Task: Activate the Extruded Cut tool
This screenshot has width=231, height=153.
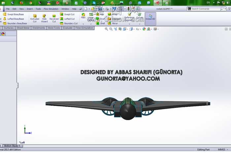Action: point(35,18)
